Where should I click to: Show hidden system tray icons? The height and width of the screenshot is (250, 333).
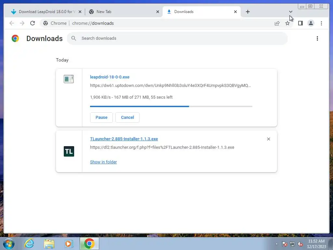(276, 244)
